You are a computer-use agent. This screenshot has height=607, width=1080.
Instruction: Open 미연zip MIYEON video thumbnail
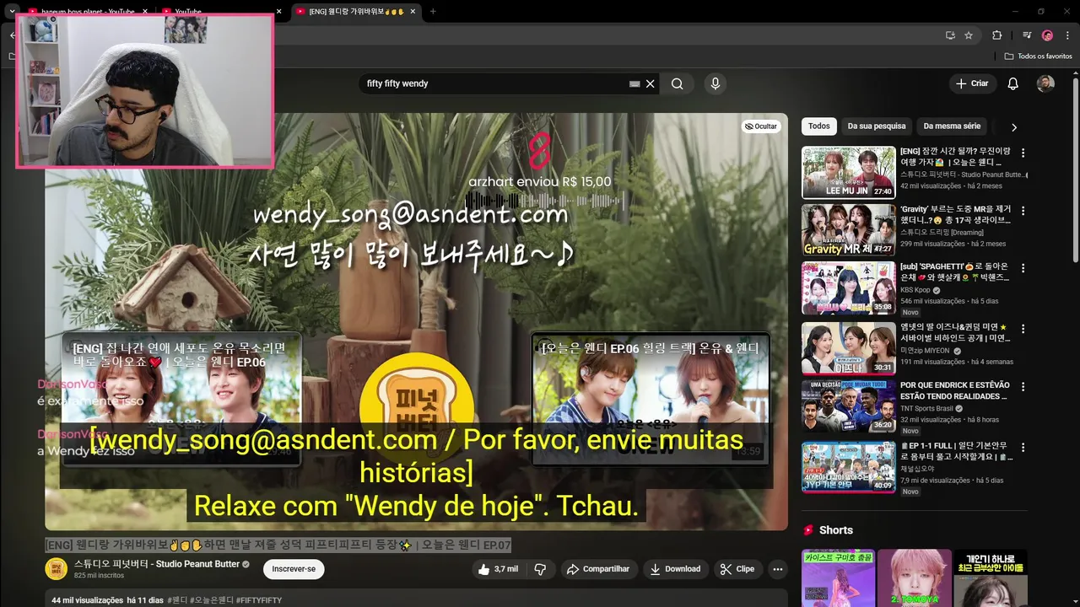click(848, 347)
